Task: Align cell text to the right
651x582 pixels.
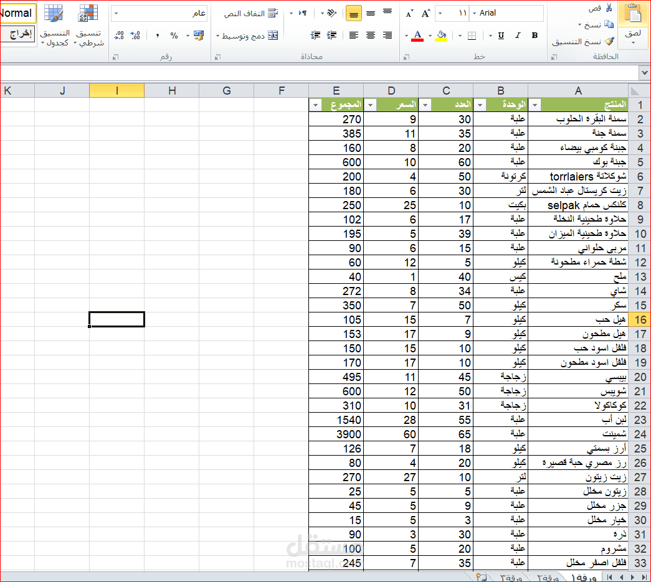Action: [387, 35]
